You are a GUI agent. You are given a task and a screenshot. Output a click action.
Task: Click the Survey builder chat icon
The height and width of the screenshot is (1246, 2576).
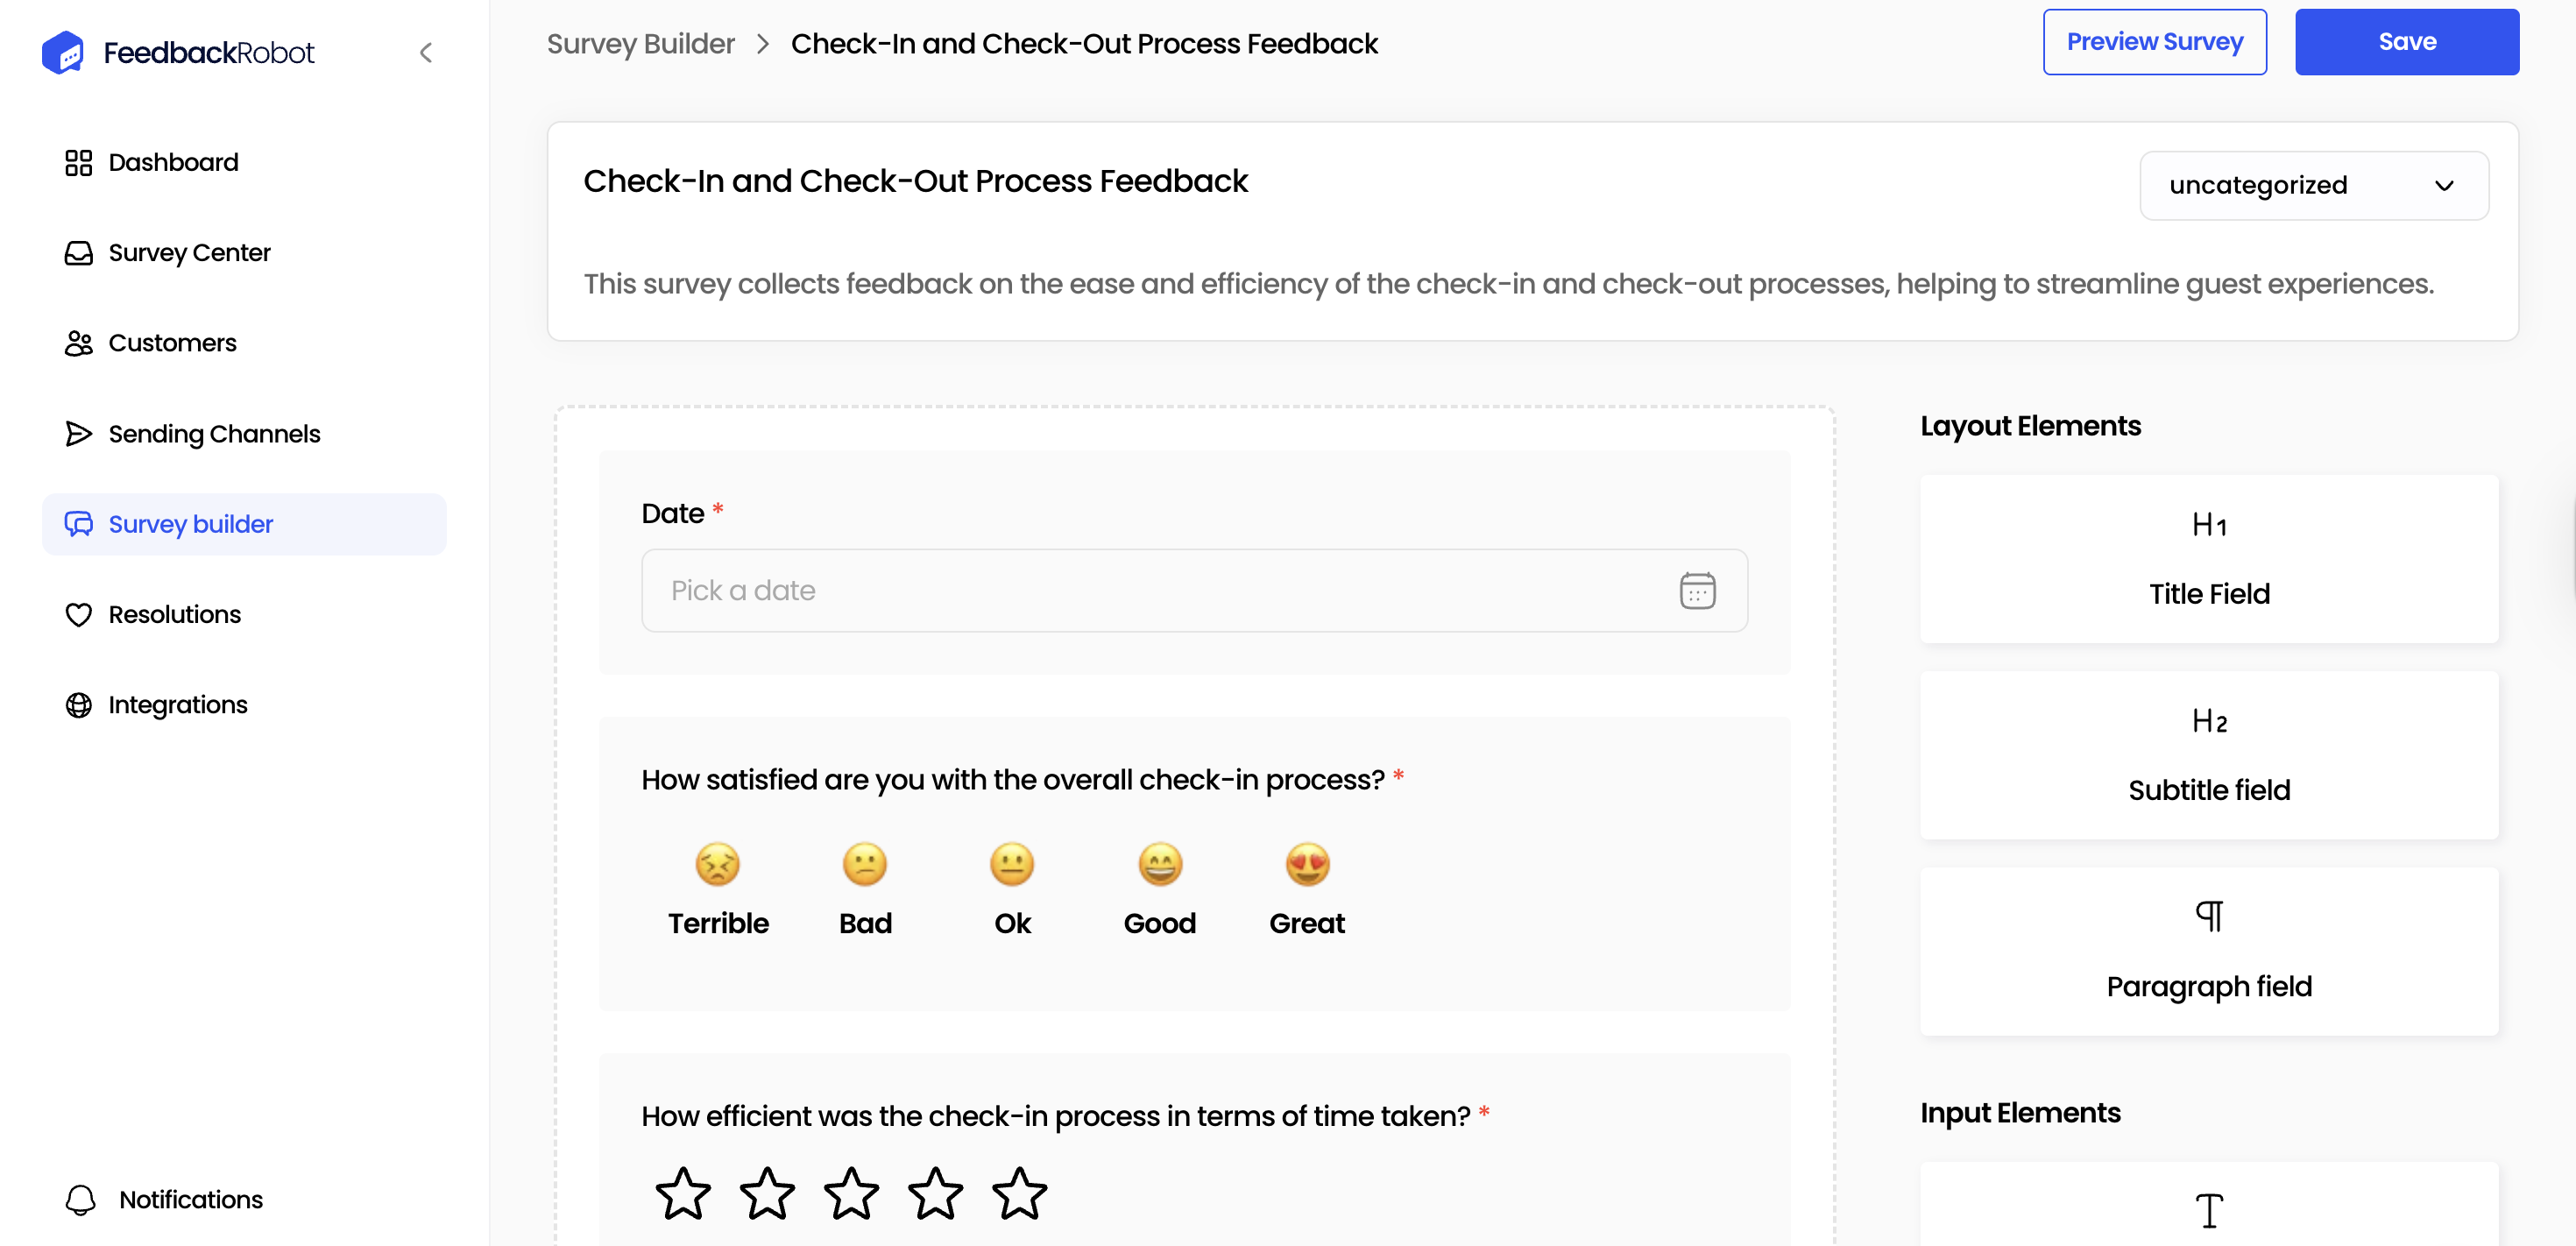[79, 523]
